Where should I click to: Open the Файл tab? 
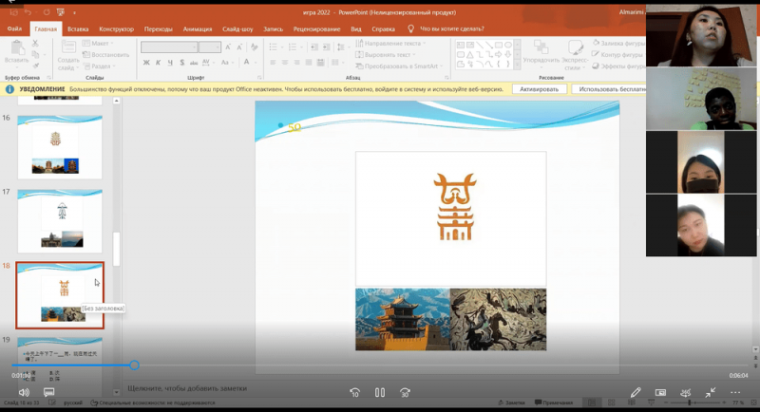(14, 29)
